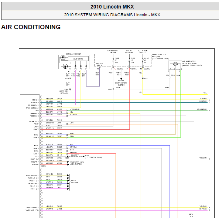
Task: Click the "PASS HI LED" pin label
Action: pos(34,181)
